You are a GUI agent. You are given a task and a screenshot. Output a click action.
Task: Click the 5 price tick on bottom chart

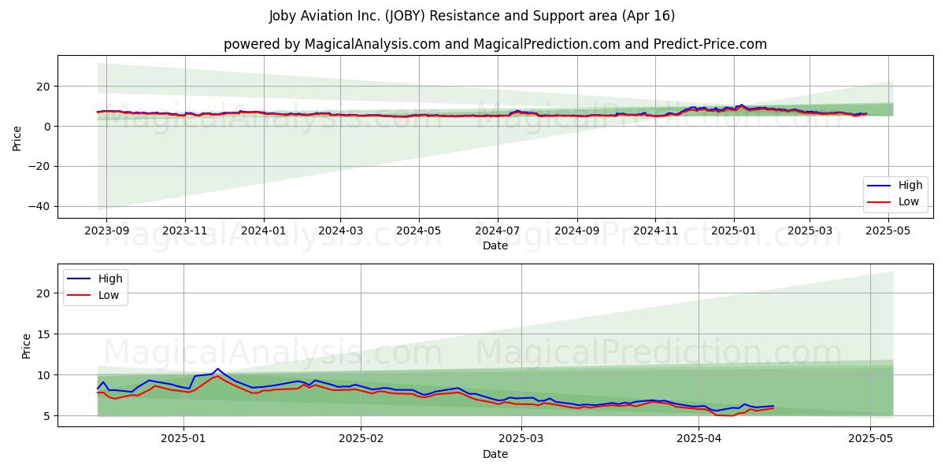point(48,415)
